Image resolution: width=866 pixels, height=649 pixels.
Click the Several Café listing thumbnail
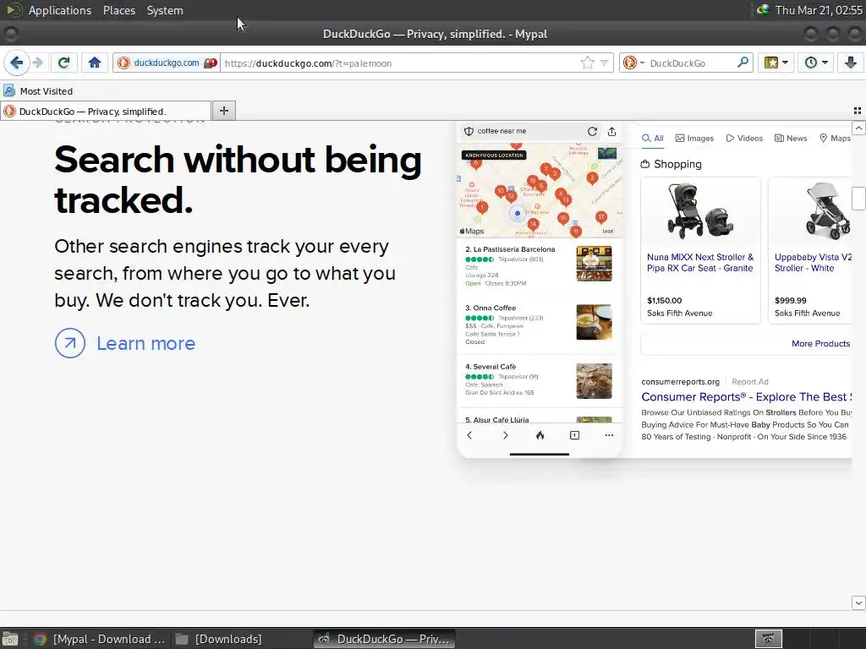coord(594,381)
